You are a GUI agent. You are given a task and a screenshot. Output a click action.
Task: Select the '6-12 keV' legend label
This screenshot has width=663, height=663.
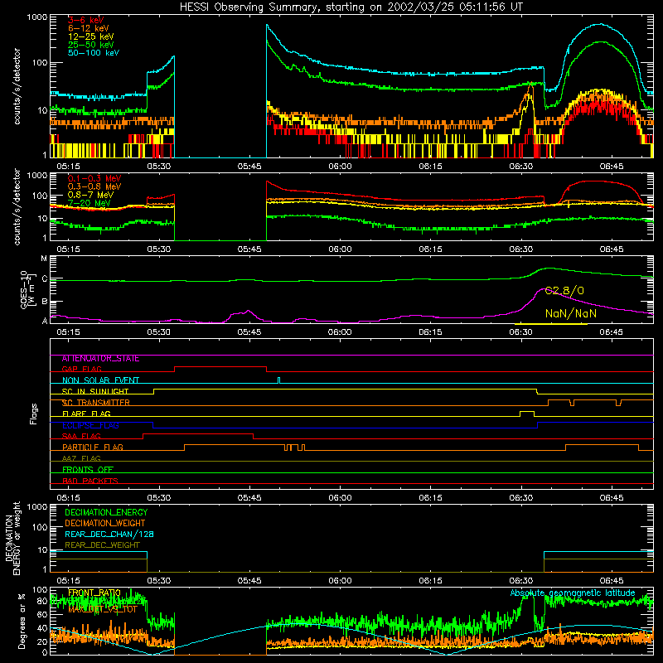click(x=89, y=28)
